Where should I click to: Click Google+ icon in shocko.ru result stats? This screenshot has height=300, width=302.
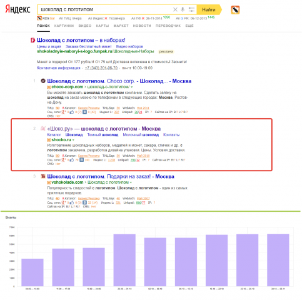(x=64, y=160)
